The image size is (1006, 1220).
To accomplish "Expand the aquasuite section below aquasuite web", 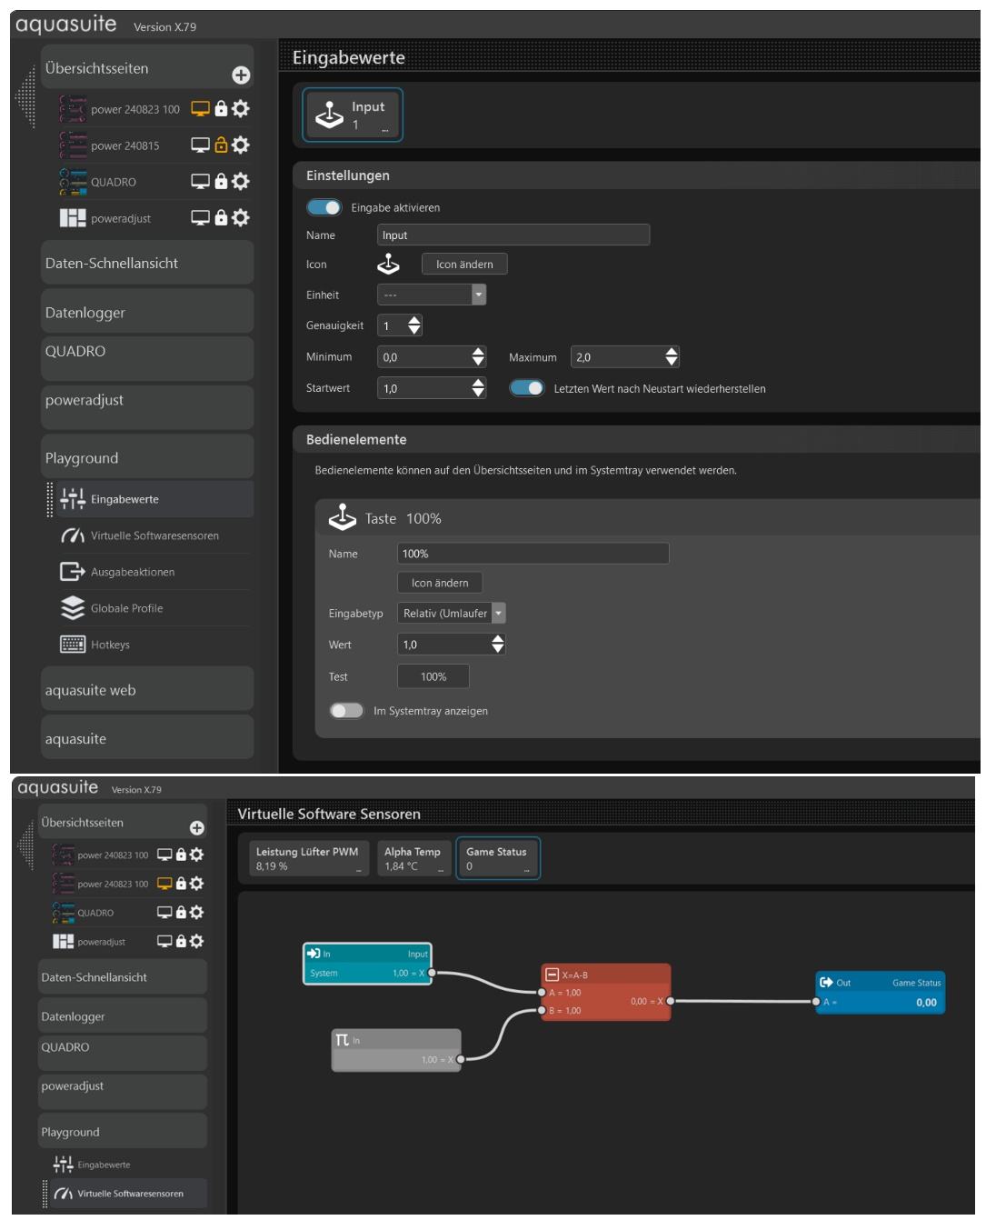I will (147, 738).
